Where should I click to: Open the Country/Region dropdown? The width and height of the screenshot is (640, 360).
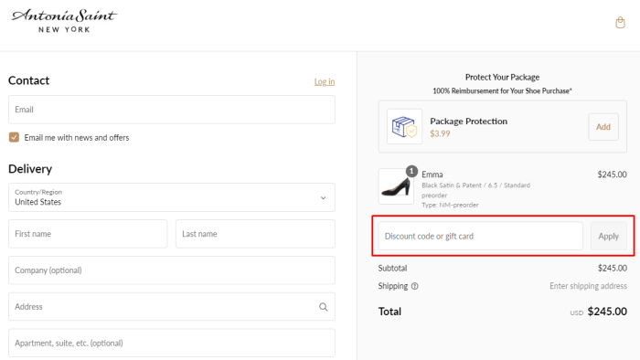[172, 197]
